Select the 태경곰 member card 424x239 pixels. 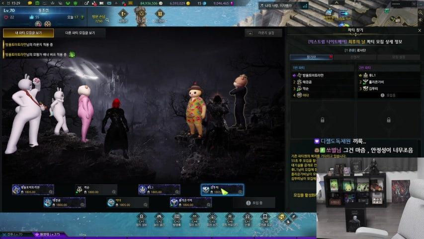pos(64,203)
